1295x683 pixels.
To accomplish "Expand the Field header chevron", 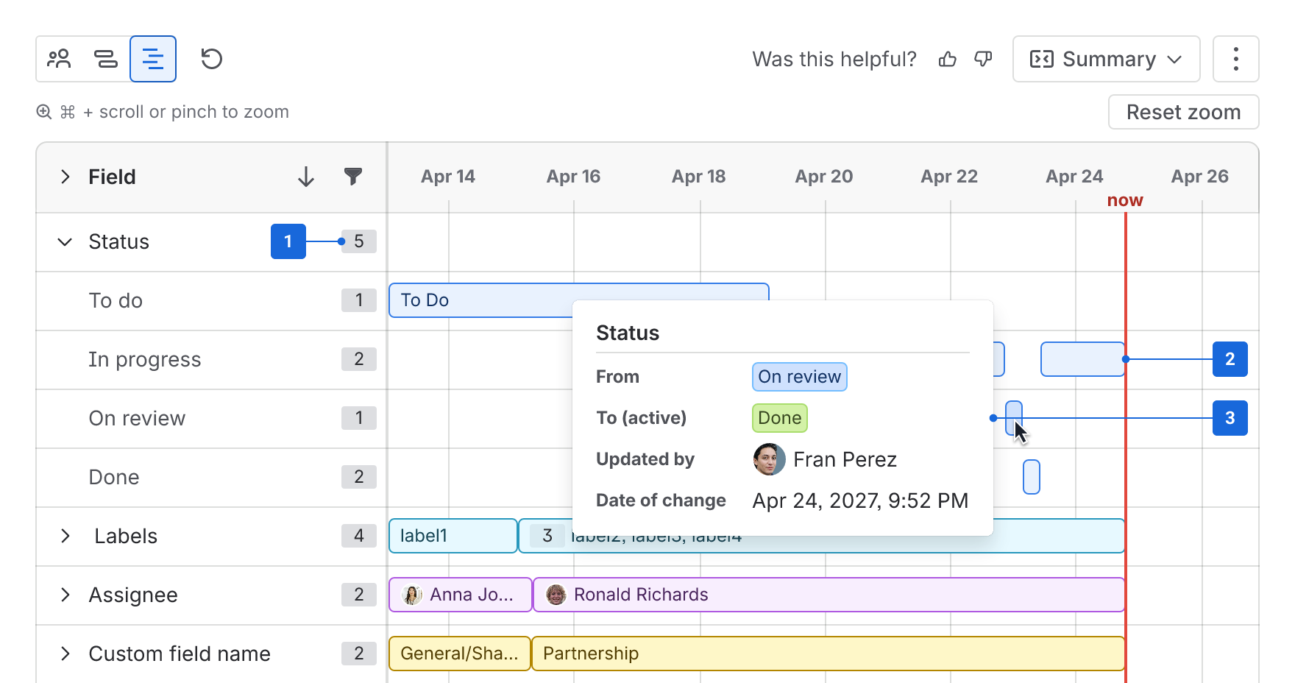I will (x=65, y=177).
